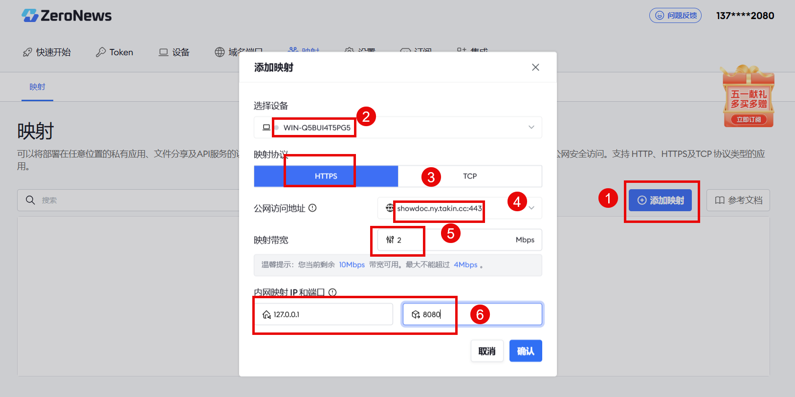Click the search magnifier icon
The width and height of the screenshot is (795, 397).
tap(30, 200)
